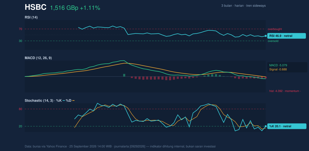Click the RSI line's last-point marker
309x151 pixels.
(266, 36)
